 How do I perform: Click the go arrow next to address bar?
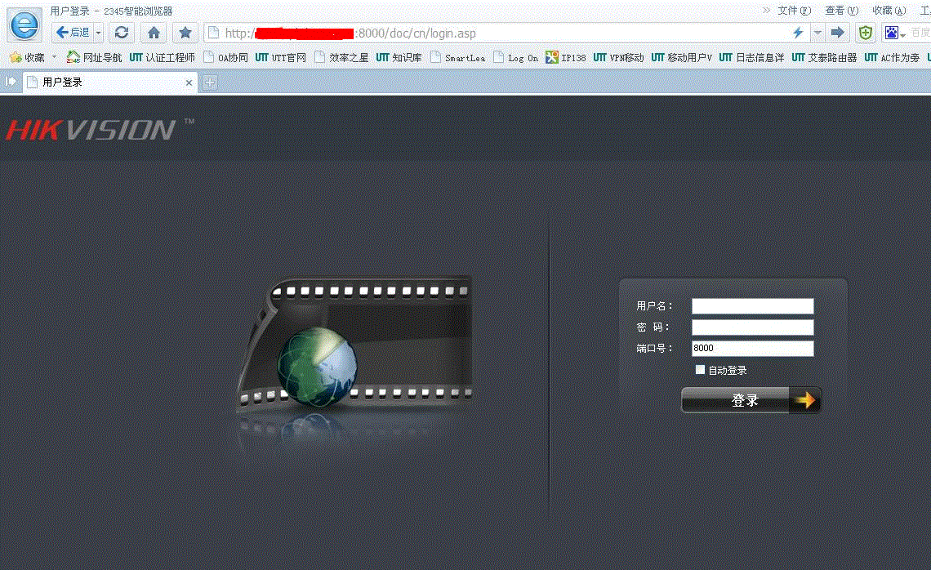[837, 33]
